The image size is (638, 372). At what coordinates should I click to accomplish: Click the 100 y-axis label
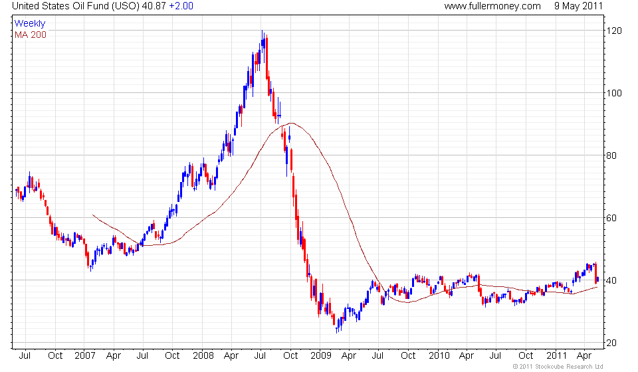(x=614, y=93)
